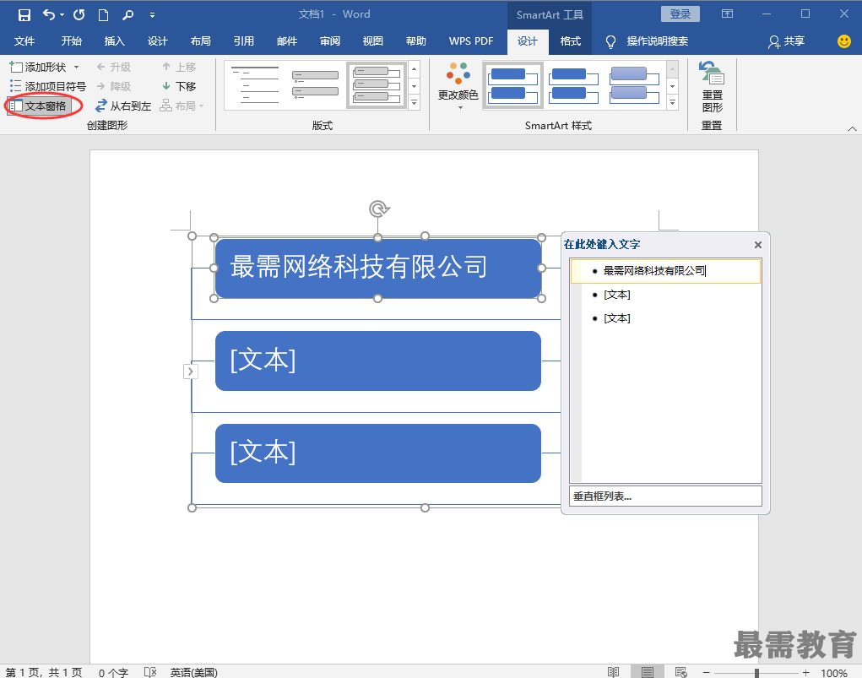Expand the SmartArt styles gallery
Viewport: 862px width, 678px height.
[672, 102]
